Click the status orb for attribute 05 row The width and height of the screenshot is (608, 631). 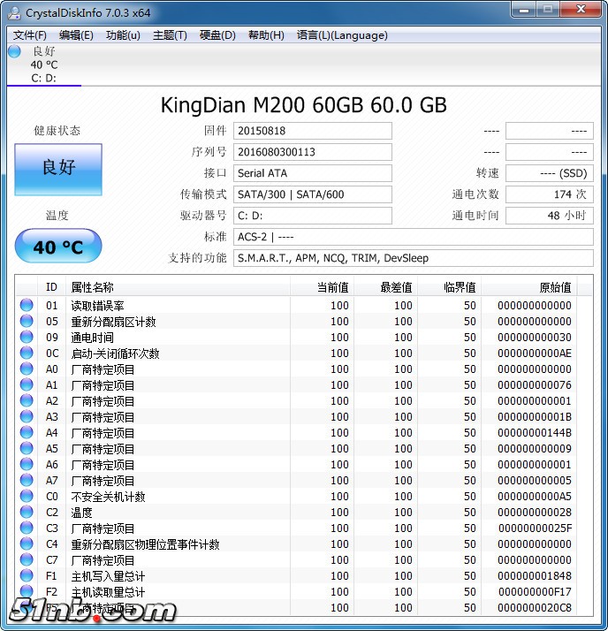(27, 322)
